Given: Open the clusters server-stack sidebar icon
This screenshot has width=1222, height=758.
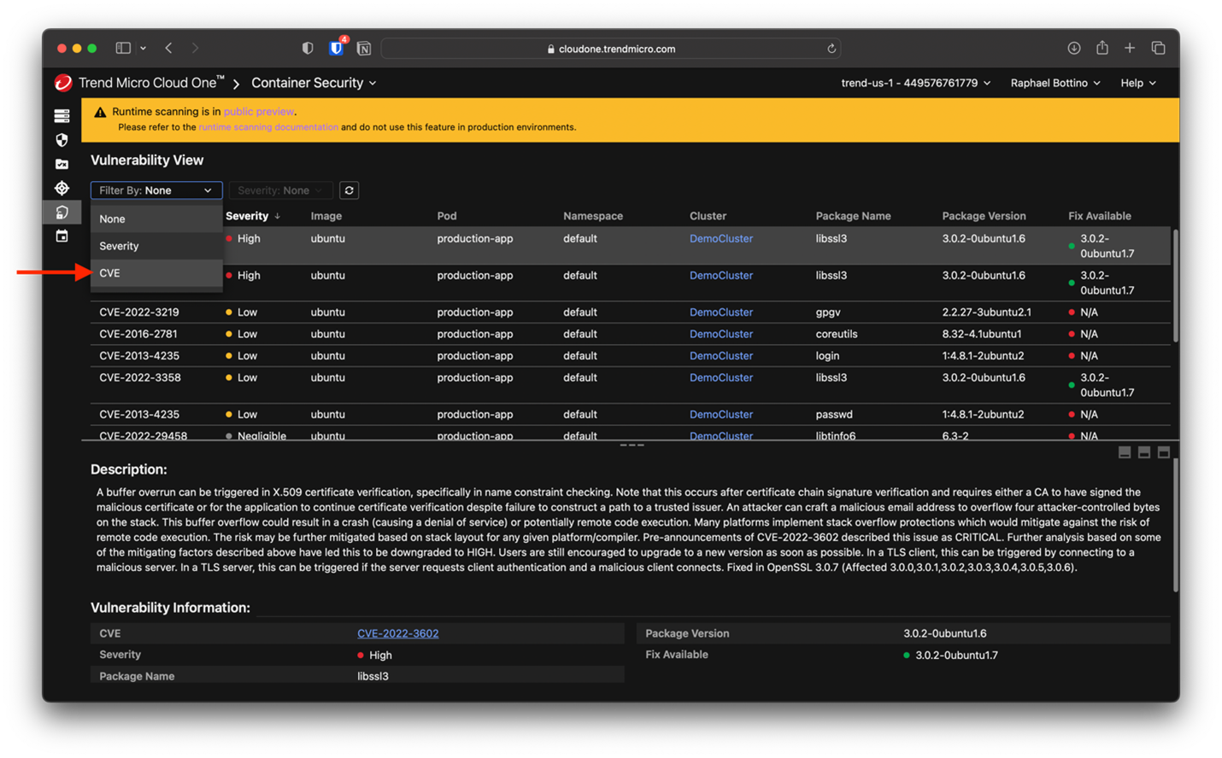Looking at the screenshot, I should (62, 116).
